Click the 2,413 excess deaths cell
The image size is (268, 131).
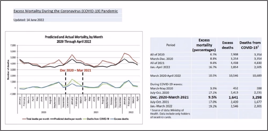[234, 92]
